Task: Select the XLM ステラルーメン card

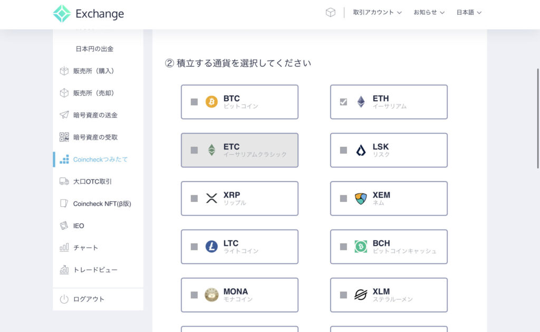Action: point(389,295)
